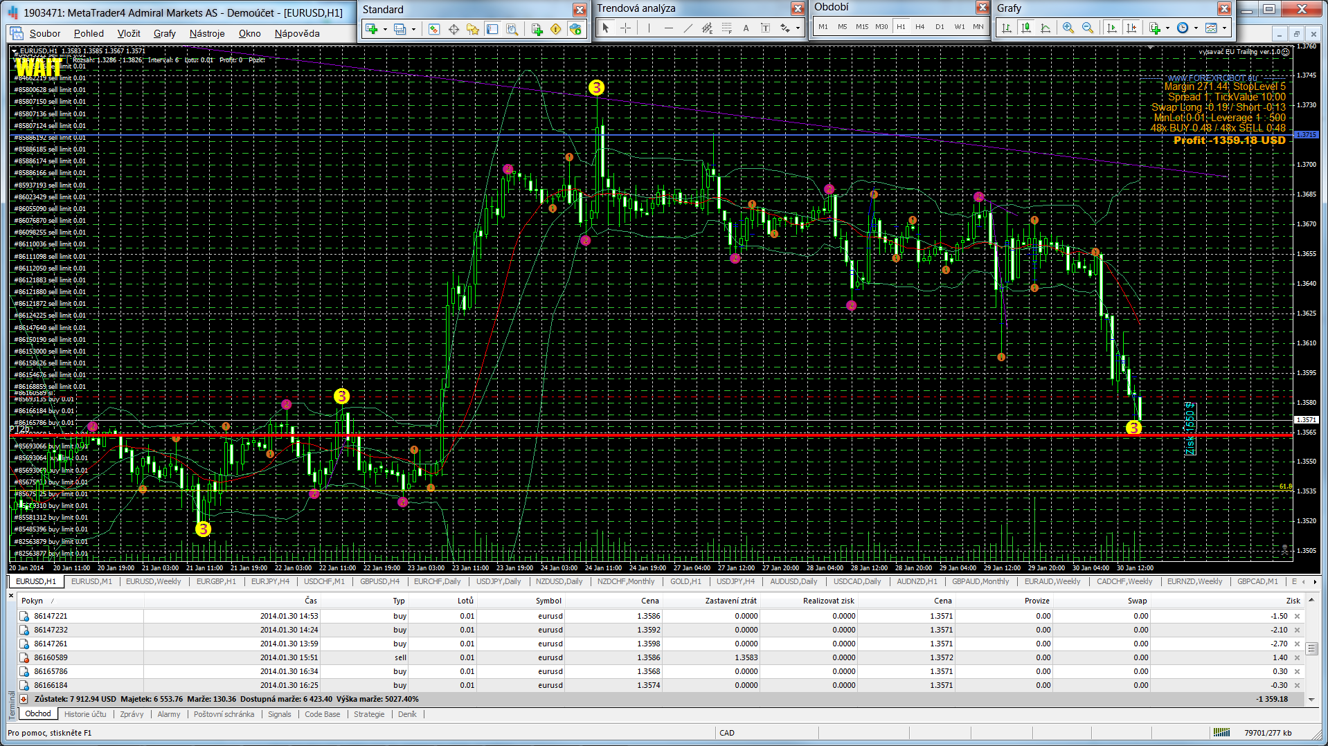Screen dimensions: 1328x746
Task: Expand the New Chart dropdown arrow
Action: click(385, 29)
